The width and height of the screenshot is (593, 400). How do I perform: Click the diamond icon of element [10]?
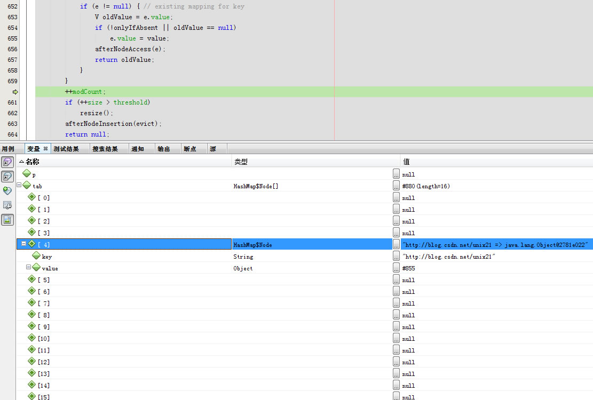point(32,337)
